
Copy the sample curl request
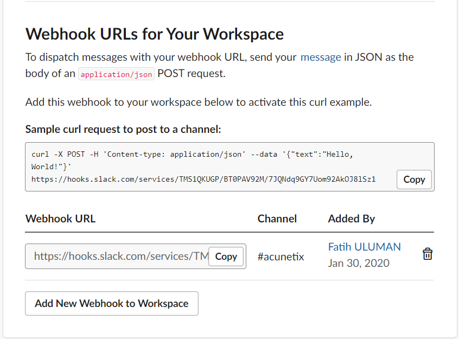(x=414, y=180)
